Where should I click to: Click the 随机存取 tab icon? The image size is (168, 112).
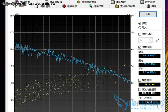point(112,2)
